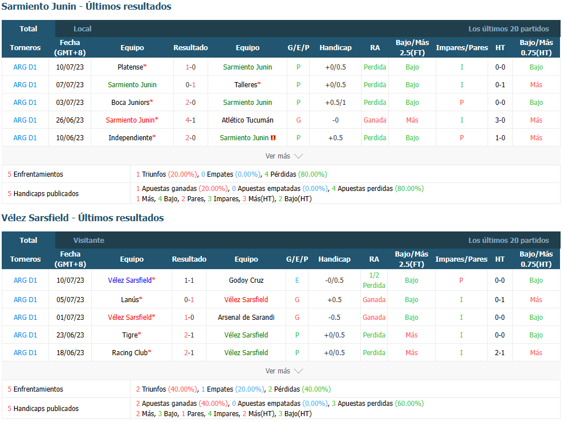Open ARG D1 link in Atlético Tucumán row
Viewport: 564px width, 423px height.
(25, 120)
